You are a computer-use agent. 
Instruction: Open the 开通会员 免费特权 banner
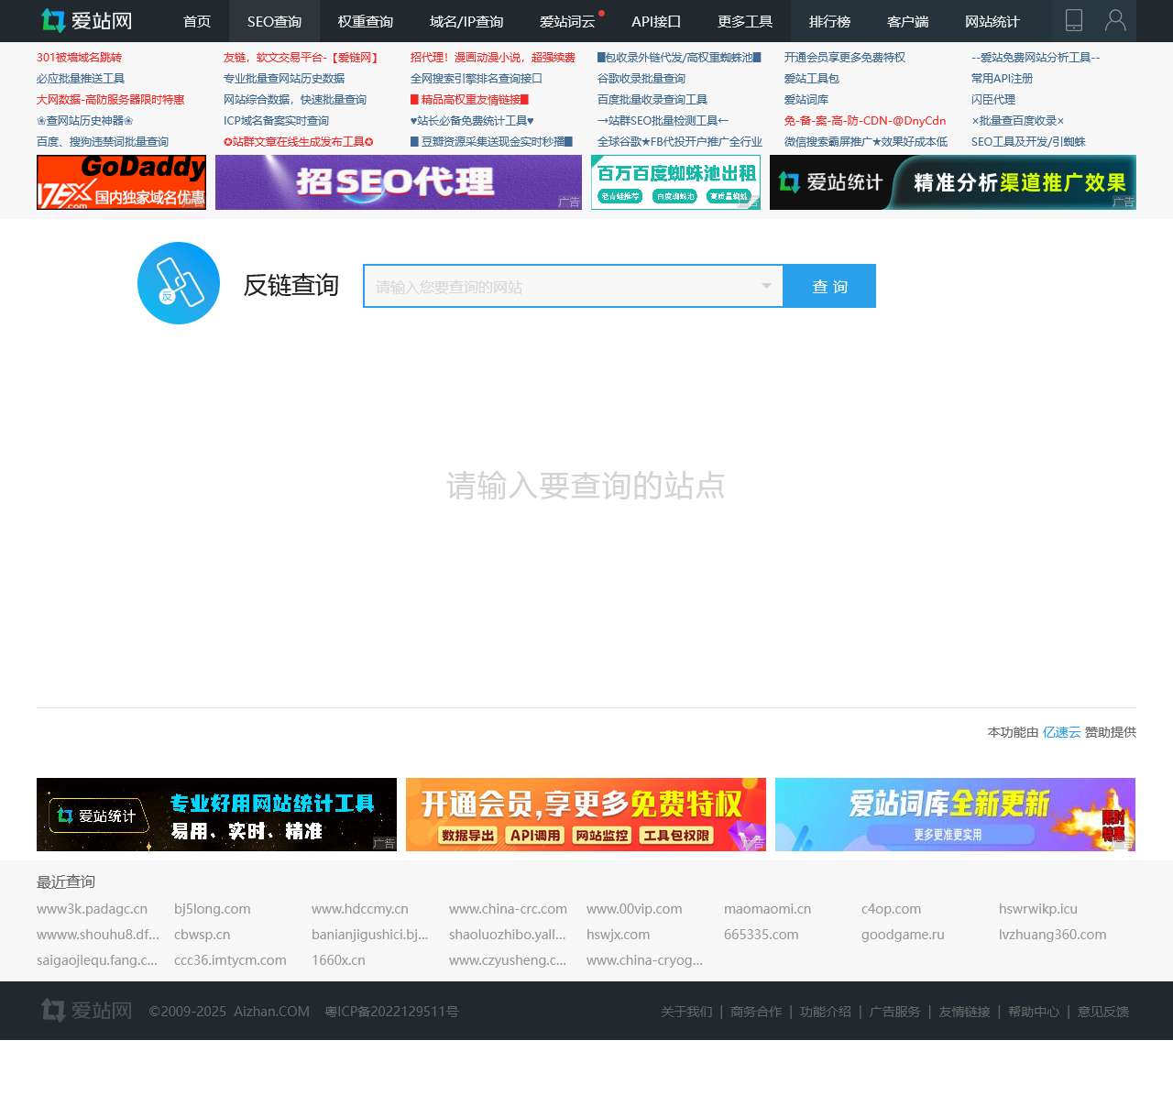point(586,815)
